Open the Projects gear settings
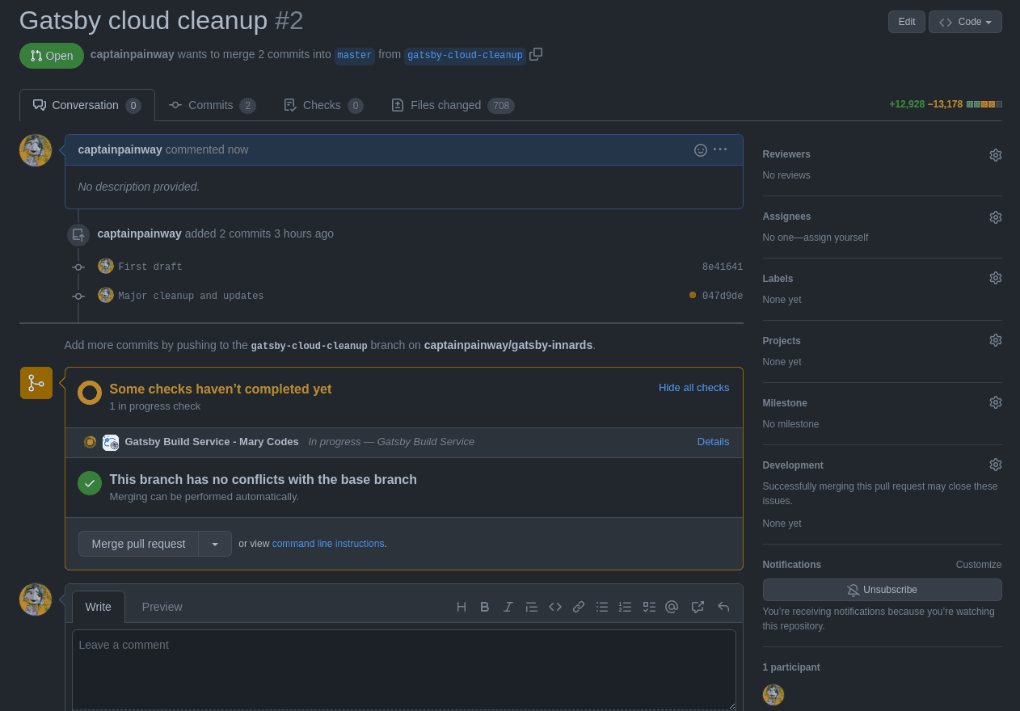This screenshot has height=711, width=1020. point(996,340)
